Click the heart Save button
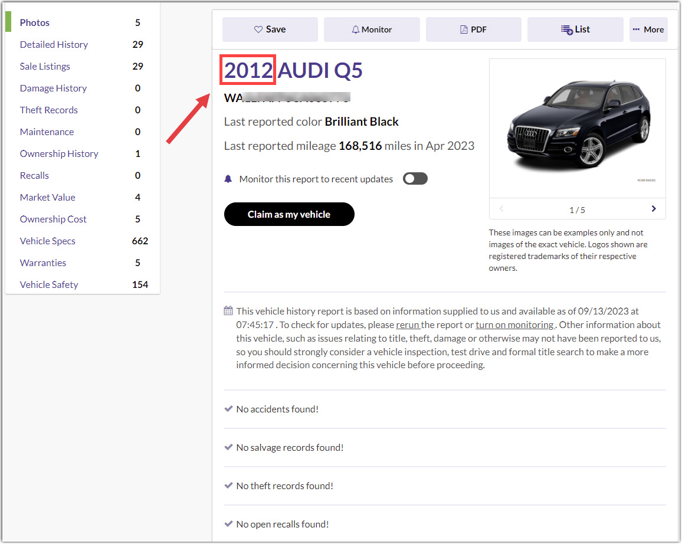Viewport: 682px width, 544px height. [x=270, y=30]
